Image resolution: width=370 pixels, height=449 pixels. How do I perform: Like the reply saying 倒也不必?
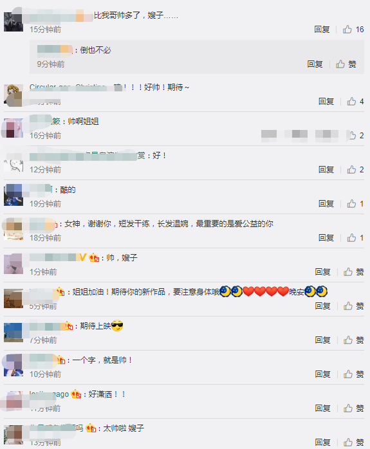[x=346, y=64]
